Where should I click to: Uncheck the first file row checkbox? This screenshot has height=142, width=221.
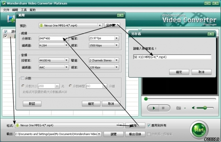(x=6, y=36)
